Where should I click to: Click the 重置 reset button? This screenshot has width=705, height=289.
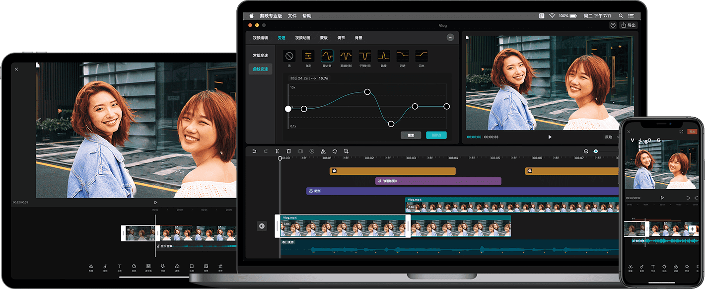coord(411,135)
